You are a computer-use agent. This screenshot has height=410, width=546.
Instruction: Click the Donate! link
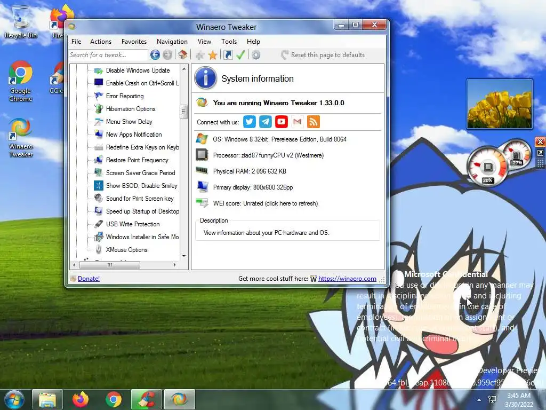[89, 279]
